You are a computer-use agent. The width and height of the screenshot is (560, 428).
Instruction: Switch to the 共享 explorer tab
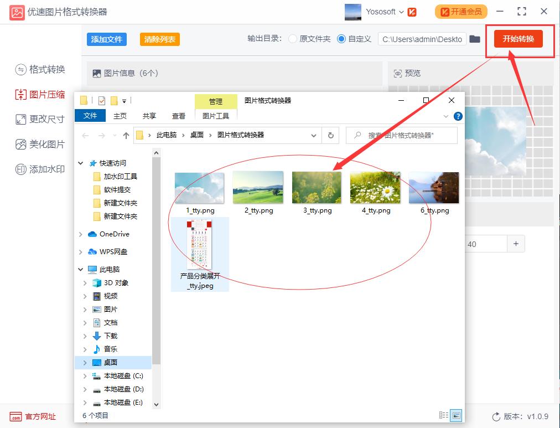tap(149, 116)
